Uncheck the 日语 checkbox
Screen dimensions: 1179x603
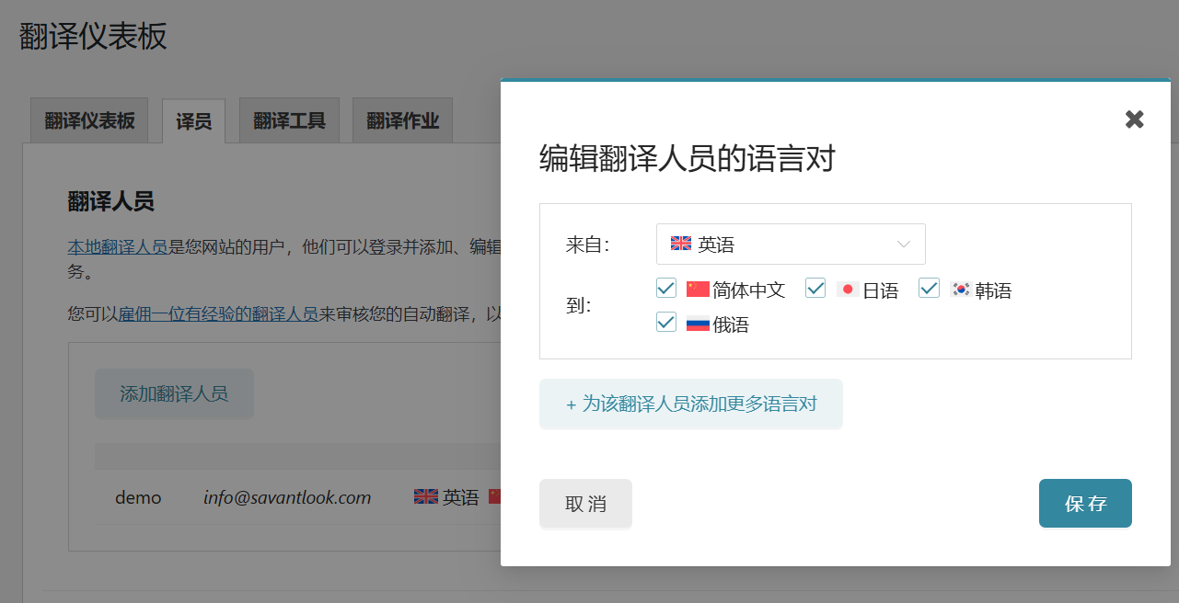(815, 289)
